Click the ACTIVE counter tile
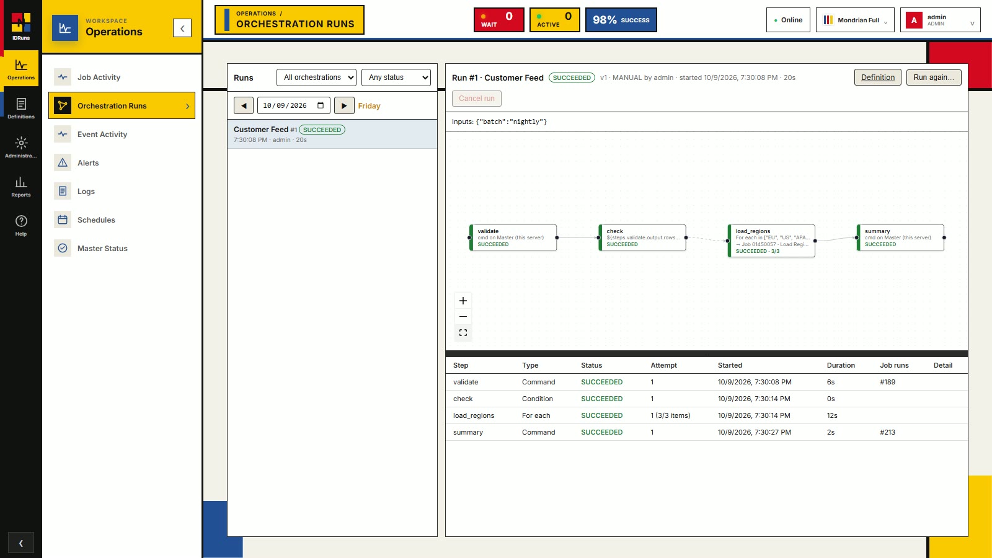 (555, 20)
